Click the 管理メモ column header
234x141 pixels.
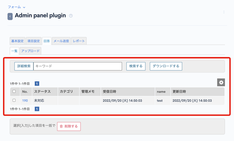[90, 92]
